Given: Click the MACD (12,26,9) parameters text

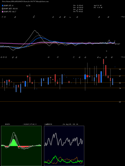Looking at the screenshot, I should pyautogui.click(x=29, y=124).
